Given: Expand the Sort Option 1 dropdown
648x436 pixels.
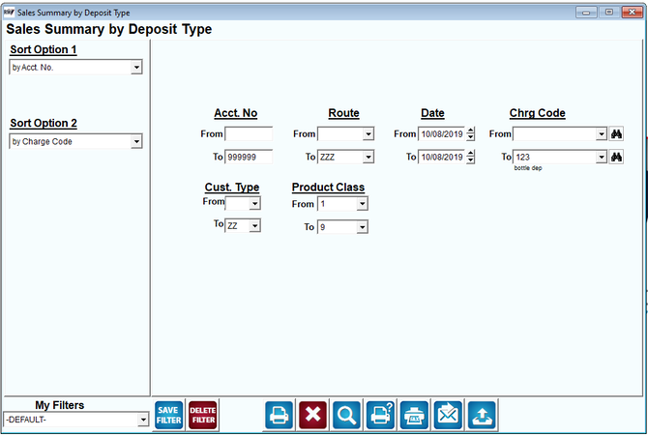Looking at the screenshot, I should (136, 68).
